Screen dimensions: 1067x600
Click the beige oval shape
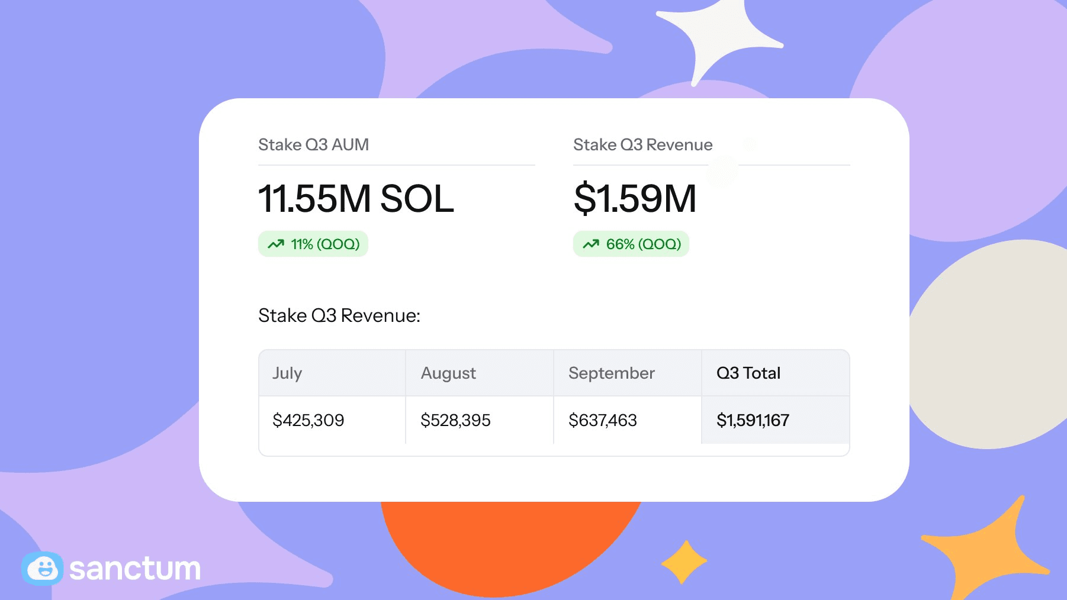(995, 343)
